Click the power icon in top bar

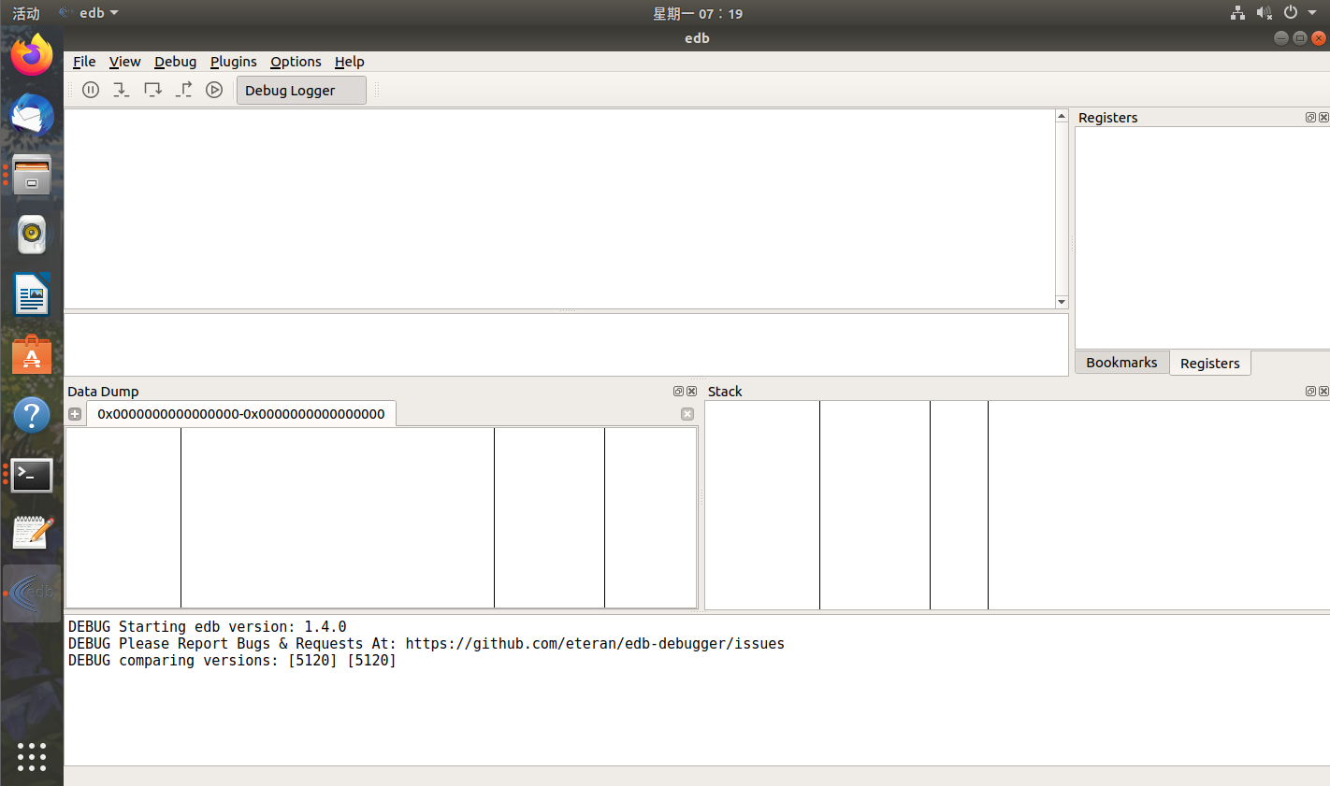point(1291,13)
